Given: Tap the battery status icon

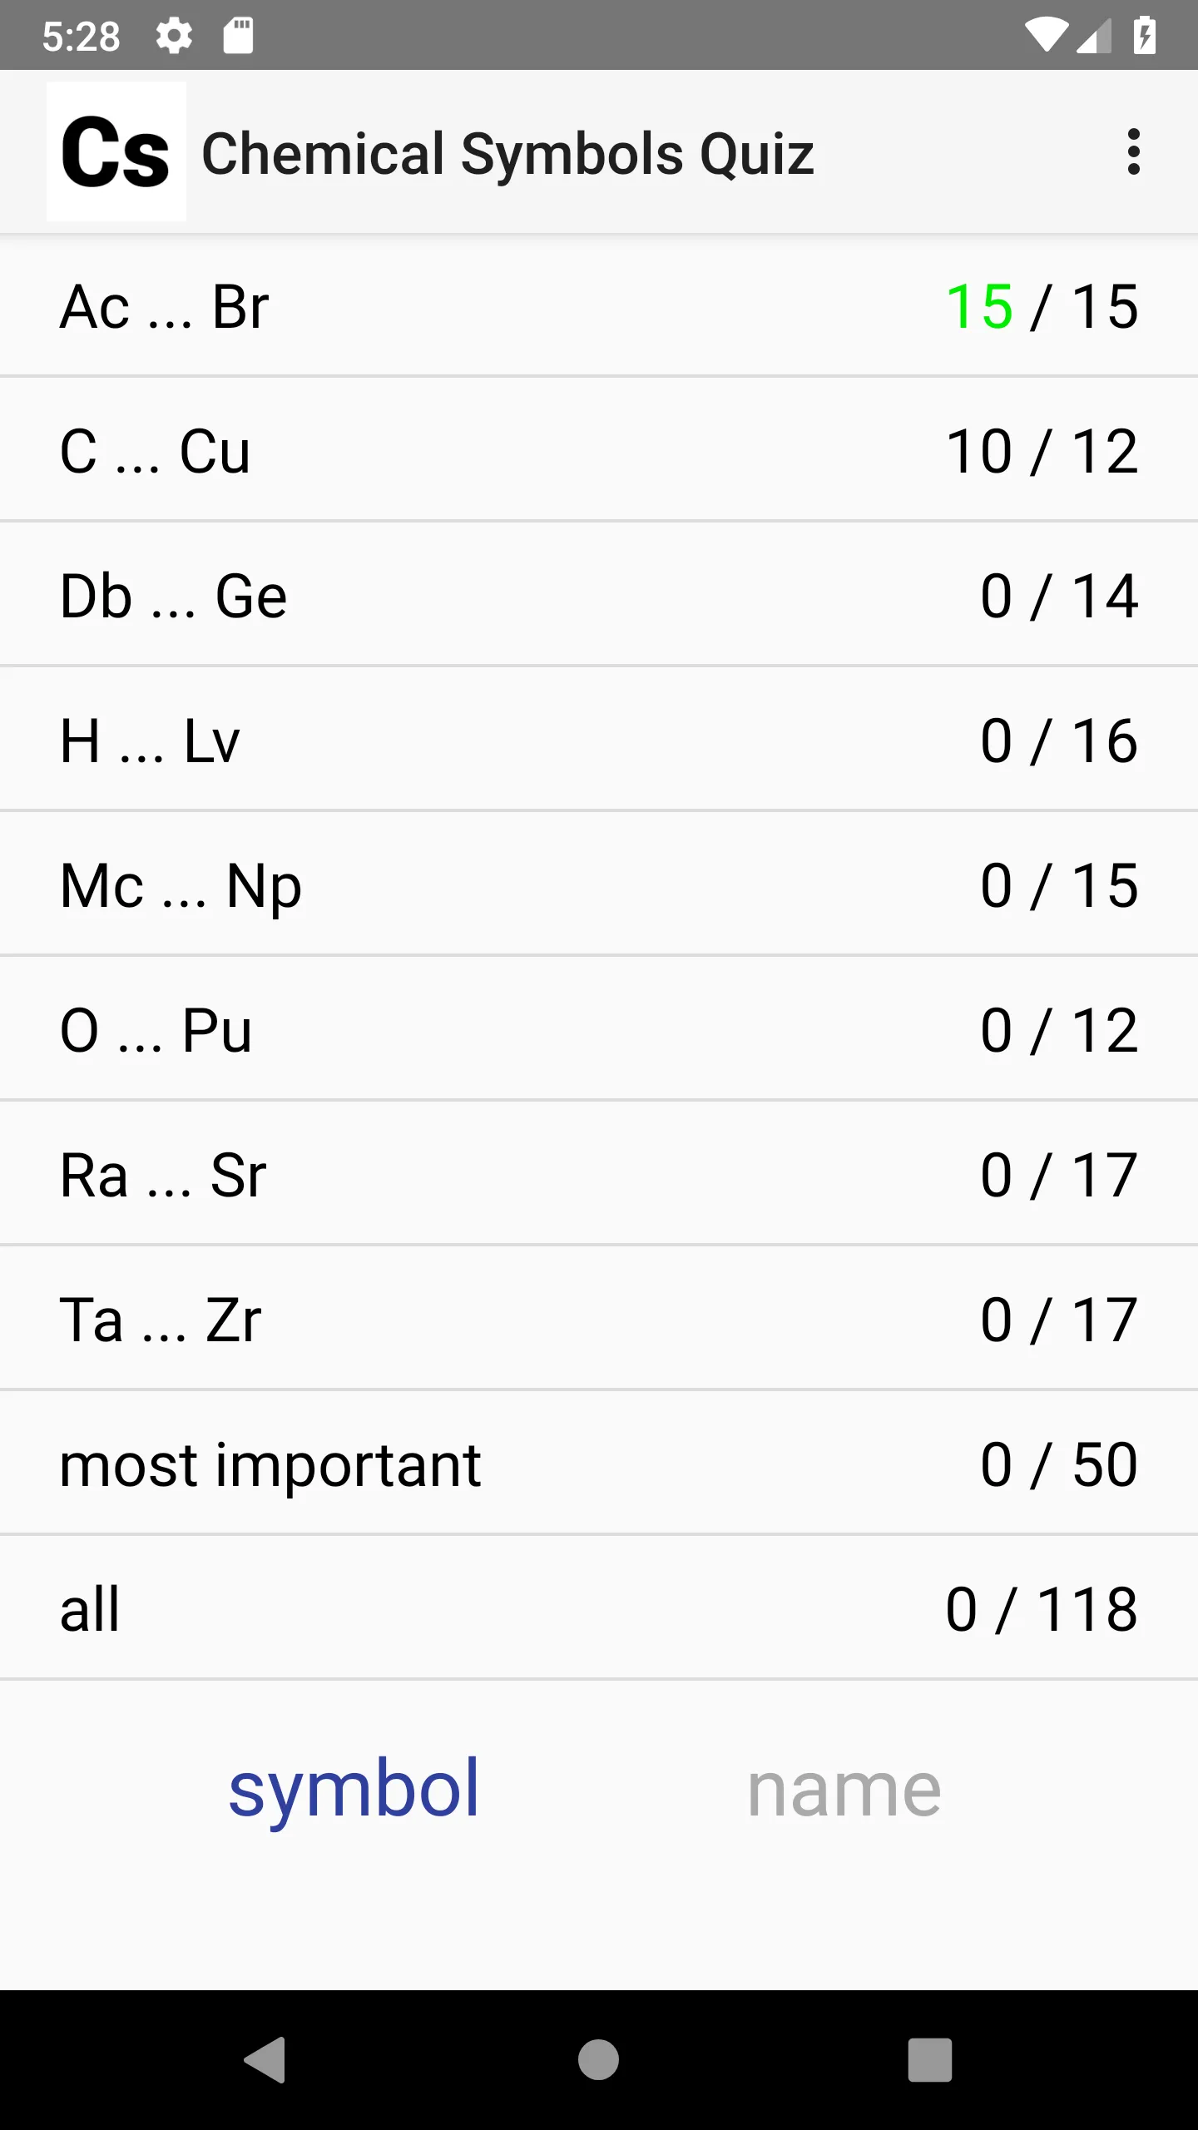Looking at the screenshot, I should tap(1145, 36).
